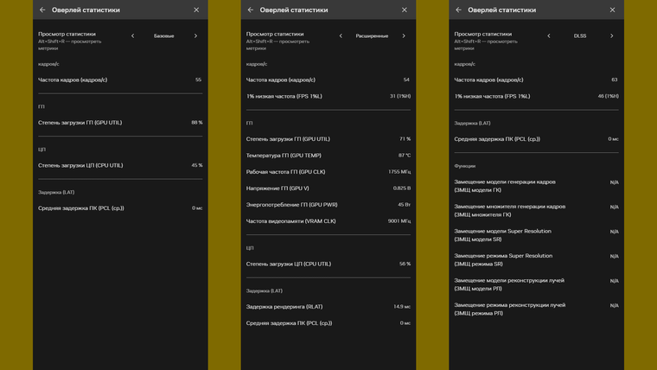
Task: Click the right chevron beside DLSS
Action: point(612,36)
